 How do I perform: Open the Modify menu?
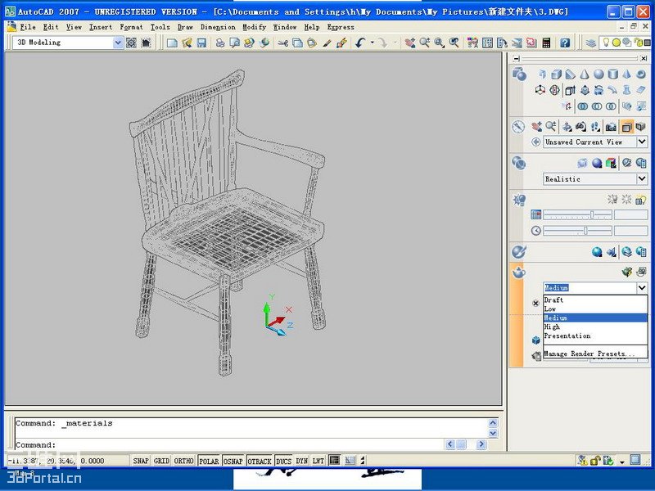(254, 27)
